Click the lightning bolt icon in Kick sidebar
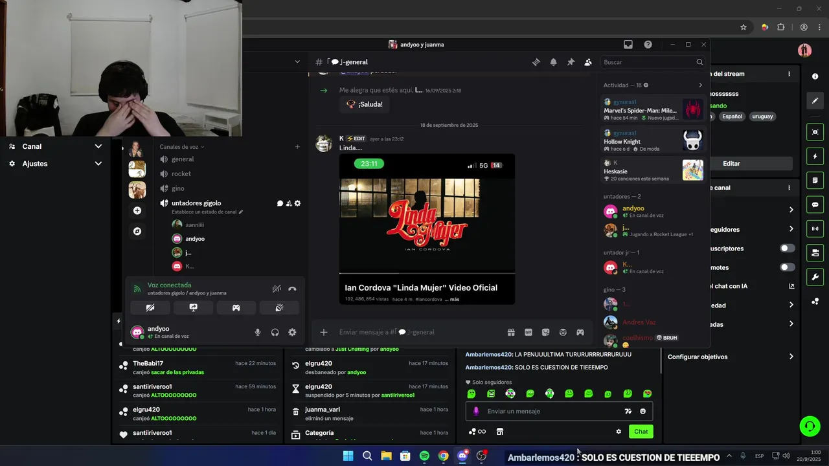829x466 pixels. coord(815,157)
